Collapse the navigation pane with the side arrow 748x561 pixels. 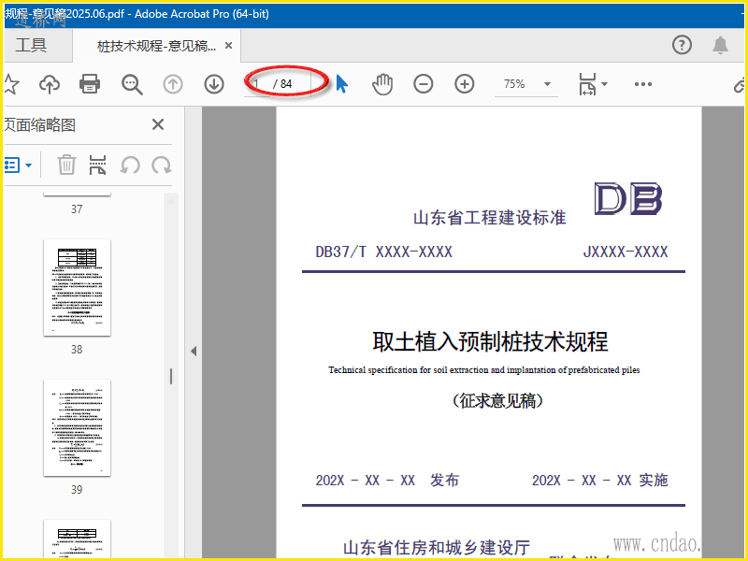tap(194, 352)
